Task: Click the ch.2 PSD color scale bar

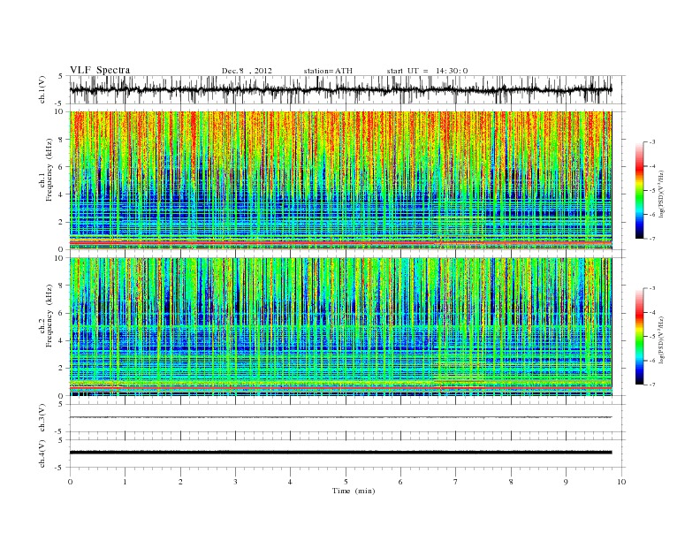Action: [639, 336]
